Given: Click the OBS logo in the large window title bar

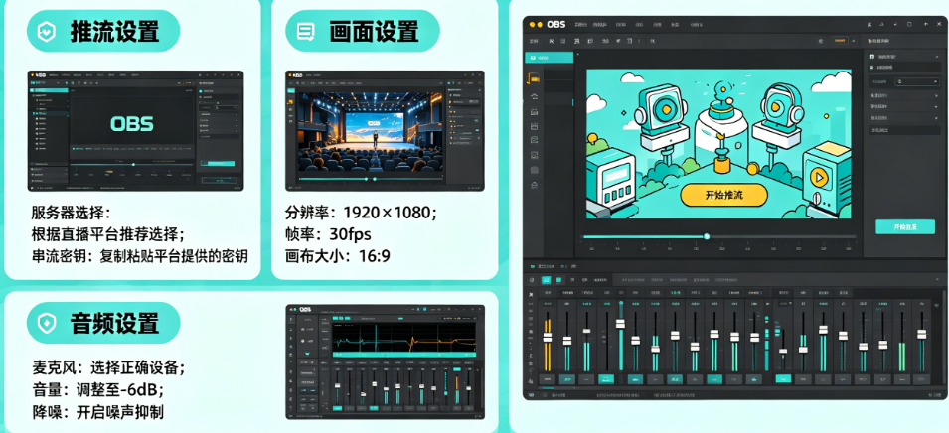Looking at the screenshot, I should [x=555, y=24].
